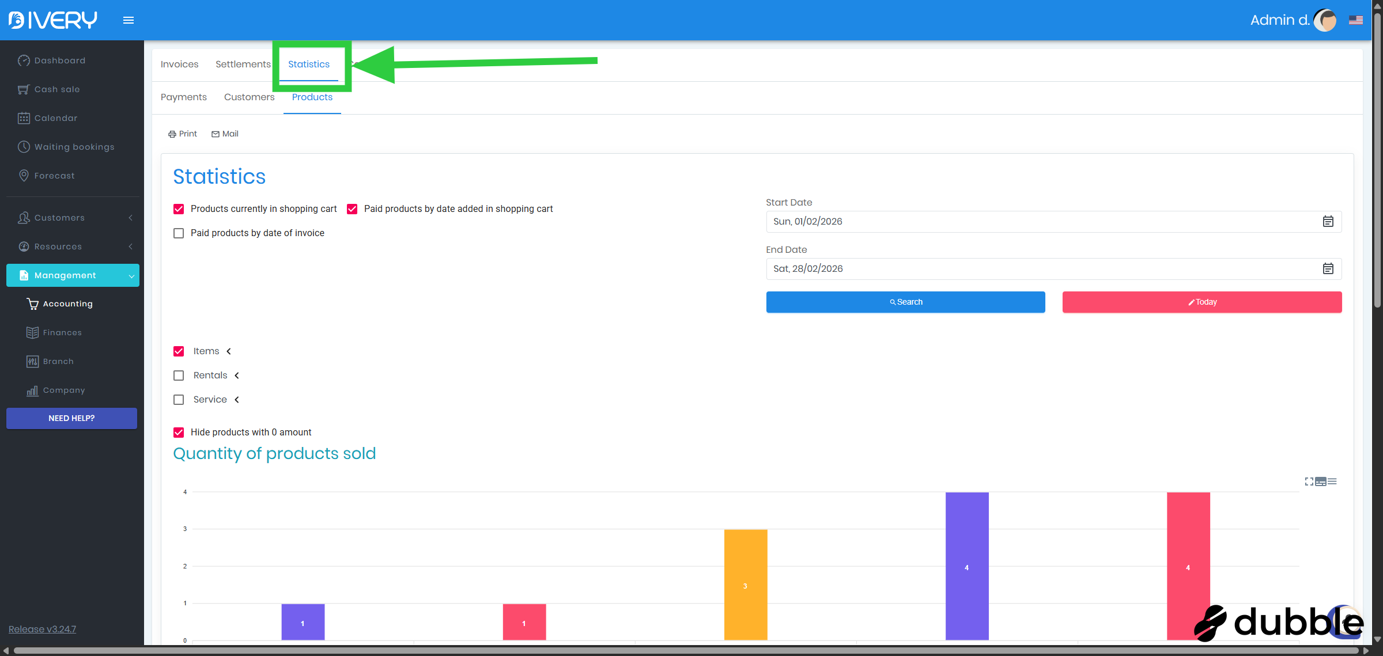Expand the Items category chevron
The image size is (1383, 656).
point(229,351)
